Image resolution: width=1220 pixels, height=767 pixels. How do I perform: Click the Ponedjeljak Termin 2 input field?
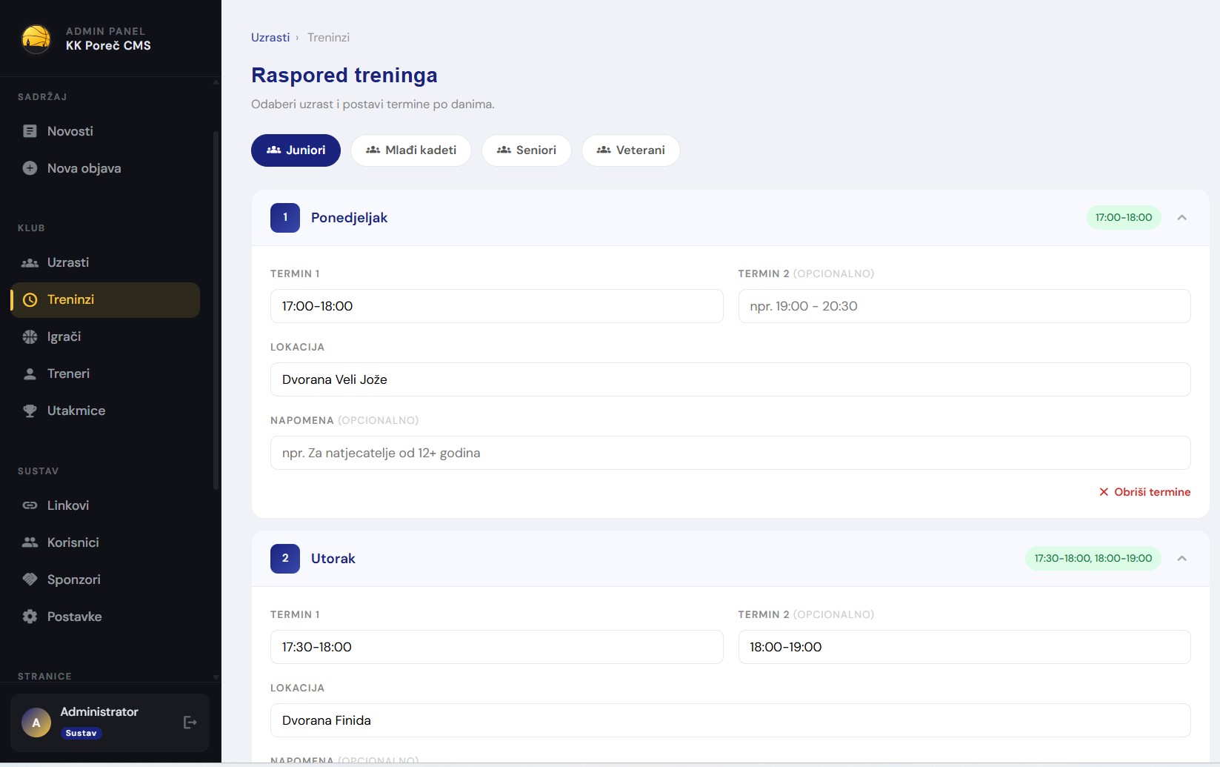tap(964, 306)
